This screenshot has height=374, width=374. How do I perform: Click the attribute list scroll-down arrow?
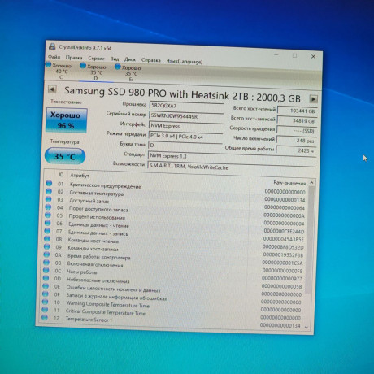[x=307, y=328]
